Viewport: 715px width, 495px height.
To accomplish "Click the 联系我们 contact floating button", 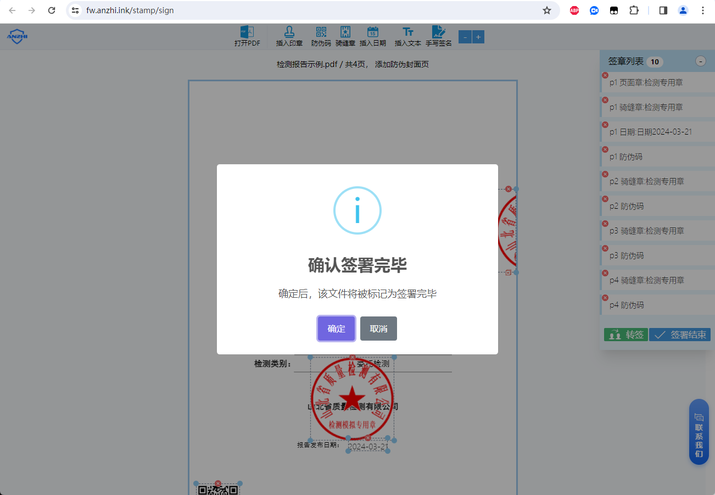I will (x=699, y=432).
